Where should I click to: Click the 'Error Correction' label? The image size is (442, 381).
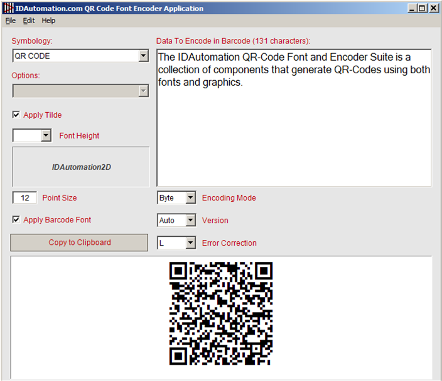229,243
